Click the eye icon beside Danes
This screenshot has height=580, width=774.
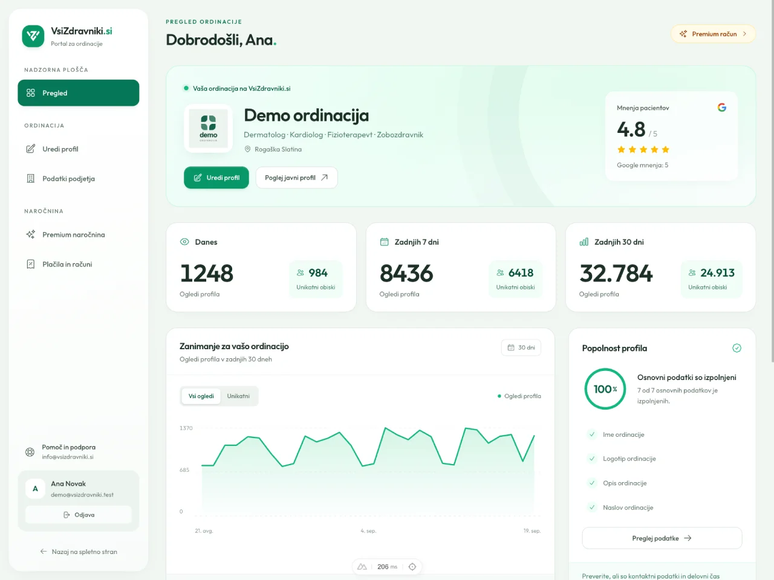click(184, 242)
